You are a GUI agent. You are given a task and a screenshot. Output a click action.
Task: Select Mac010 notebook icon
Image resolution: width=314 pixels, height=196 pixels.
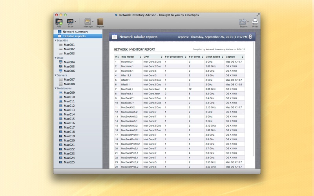tap(60, 97)
